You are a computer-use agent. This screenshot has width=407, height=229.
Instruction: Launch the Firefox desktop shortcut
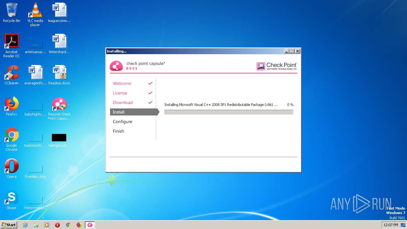(11, 106)
